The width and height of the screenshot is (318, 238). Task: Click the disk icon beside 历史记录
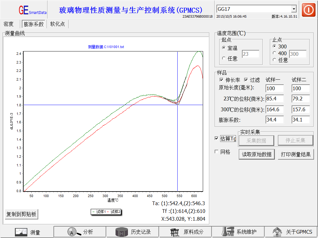[122, 232]
